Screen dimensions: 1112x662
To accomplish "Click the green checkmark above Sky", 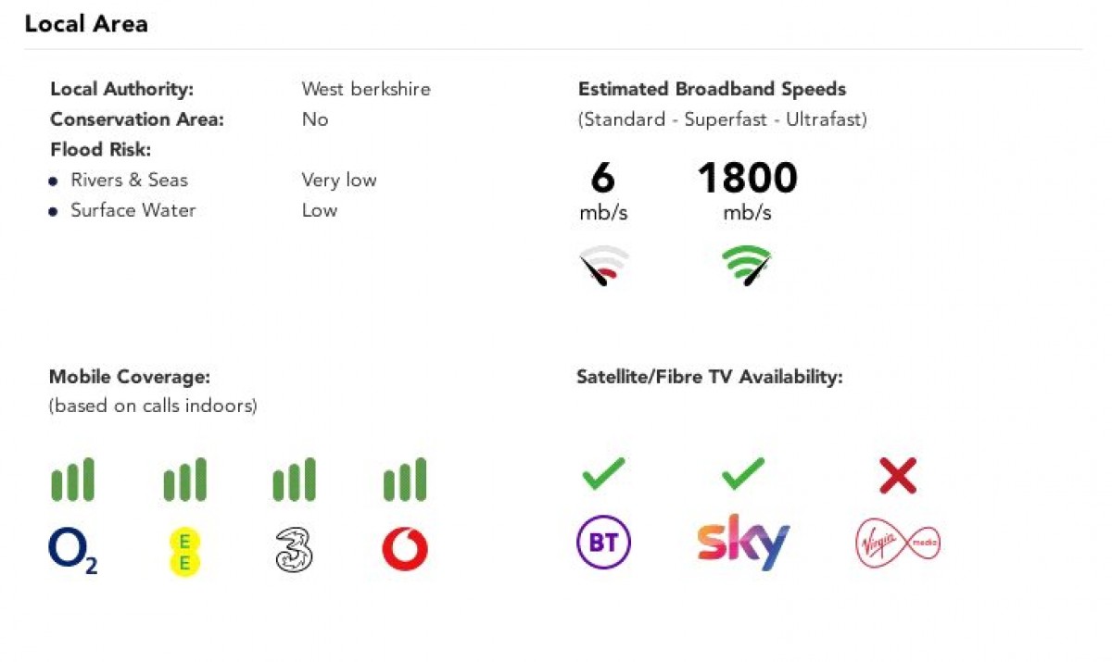I will [x=743, y=474].
